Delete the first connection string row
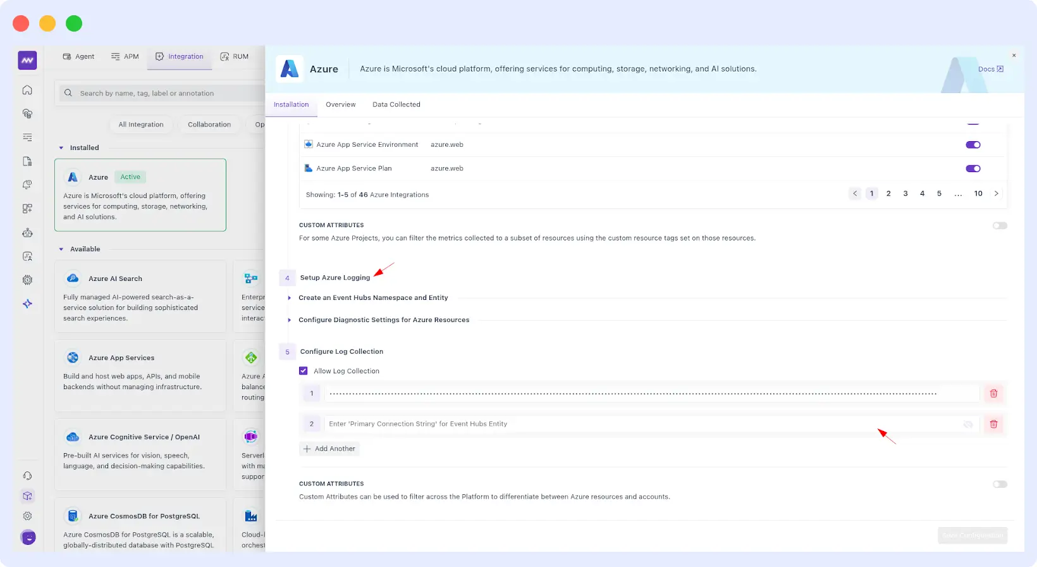The width and height of the screenshot is (1037, 567). coord(993,394)
